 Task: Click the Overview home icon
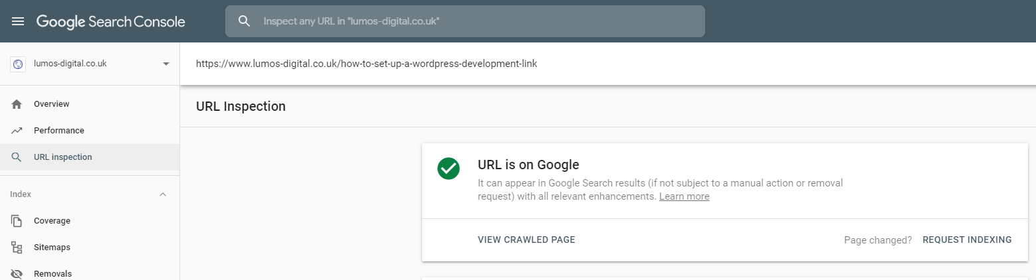point(17,104)
